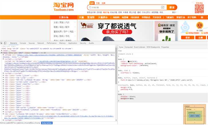Open the Application tab
Screen dimensions: 208x125
72,43
